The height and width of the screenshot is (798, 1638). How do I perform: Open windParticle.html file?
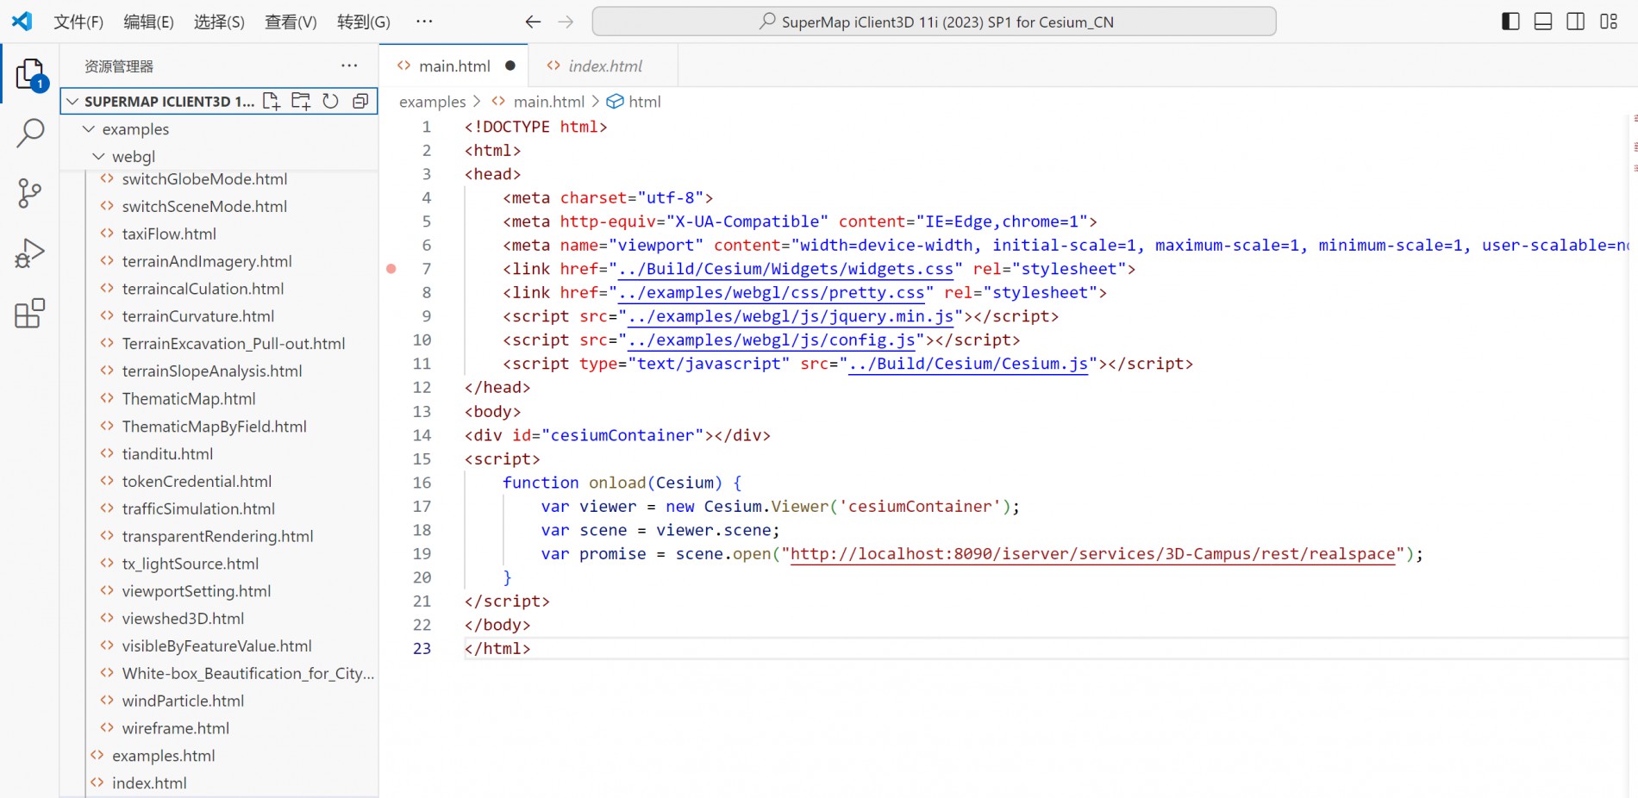tap(183, 701)
